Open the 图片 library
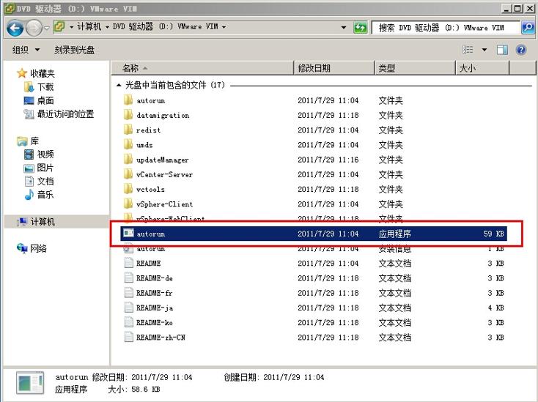This screenshot has width=538, height=402. click(x=45, y=168)
